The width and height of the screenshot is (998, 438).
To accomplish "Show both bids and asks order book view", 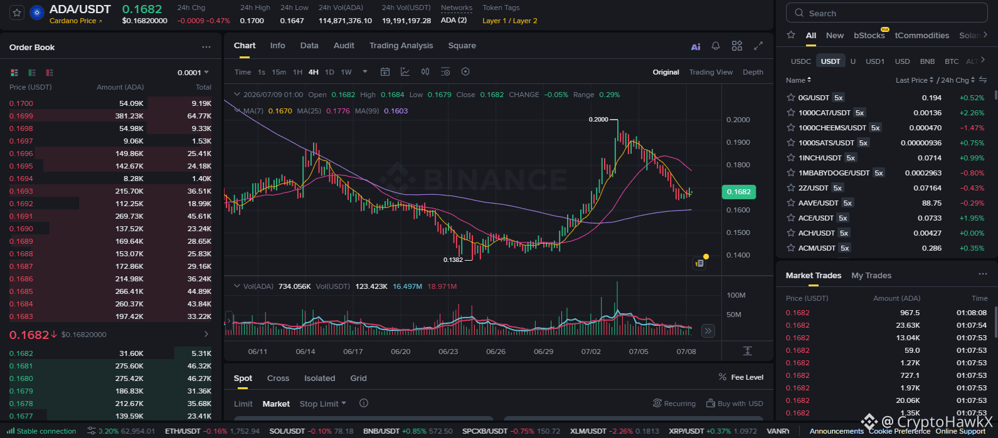I will (14, 73).
